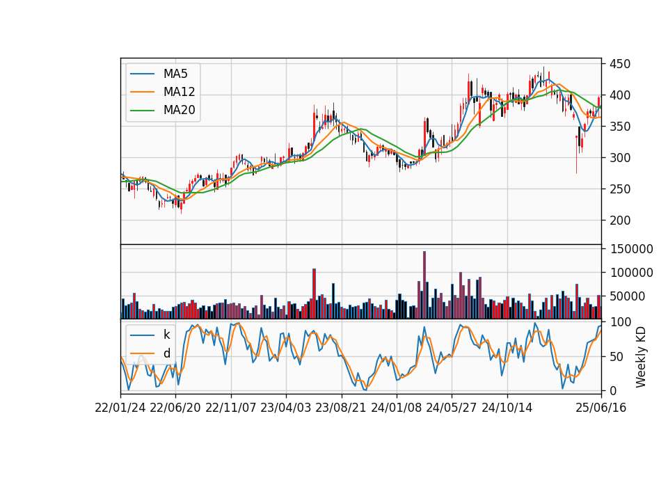668x480 pixels.
Task: Click the long-wick candlestick dipping below 300
Action: click(x=576, y=154)
